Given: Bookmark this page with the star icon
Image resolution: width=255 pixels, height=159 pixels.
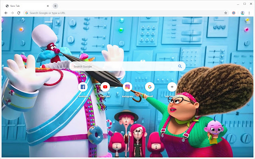Looking at the screenshot, I should [x=226, y=13].
